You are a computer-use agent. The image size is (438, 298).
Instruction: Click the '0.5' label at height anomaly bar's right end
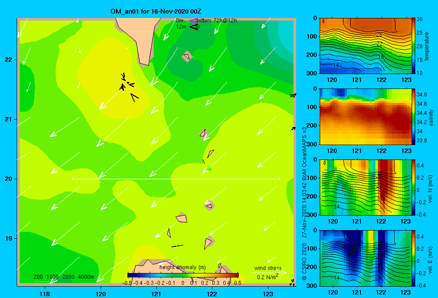click(x=238, y=283)
